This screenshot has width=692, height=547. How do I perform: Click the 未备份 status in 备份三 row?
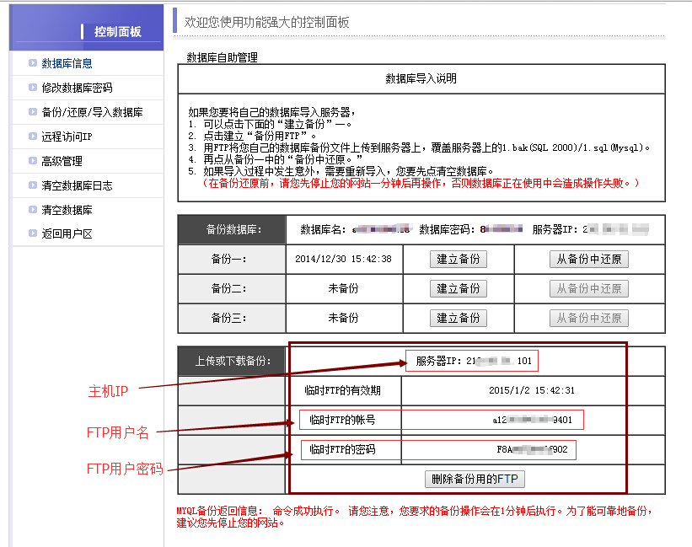point(343,318)
